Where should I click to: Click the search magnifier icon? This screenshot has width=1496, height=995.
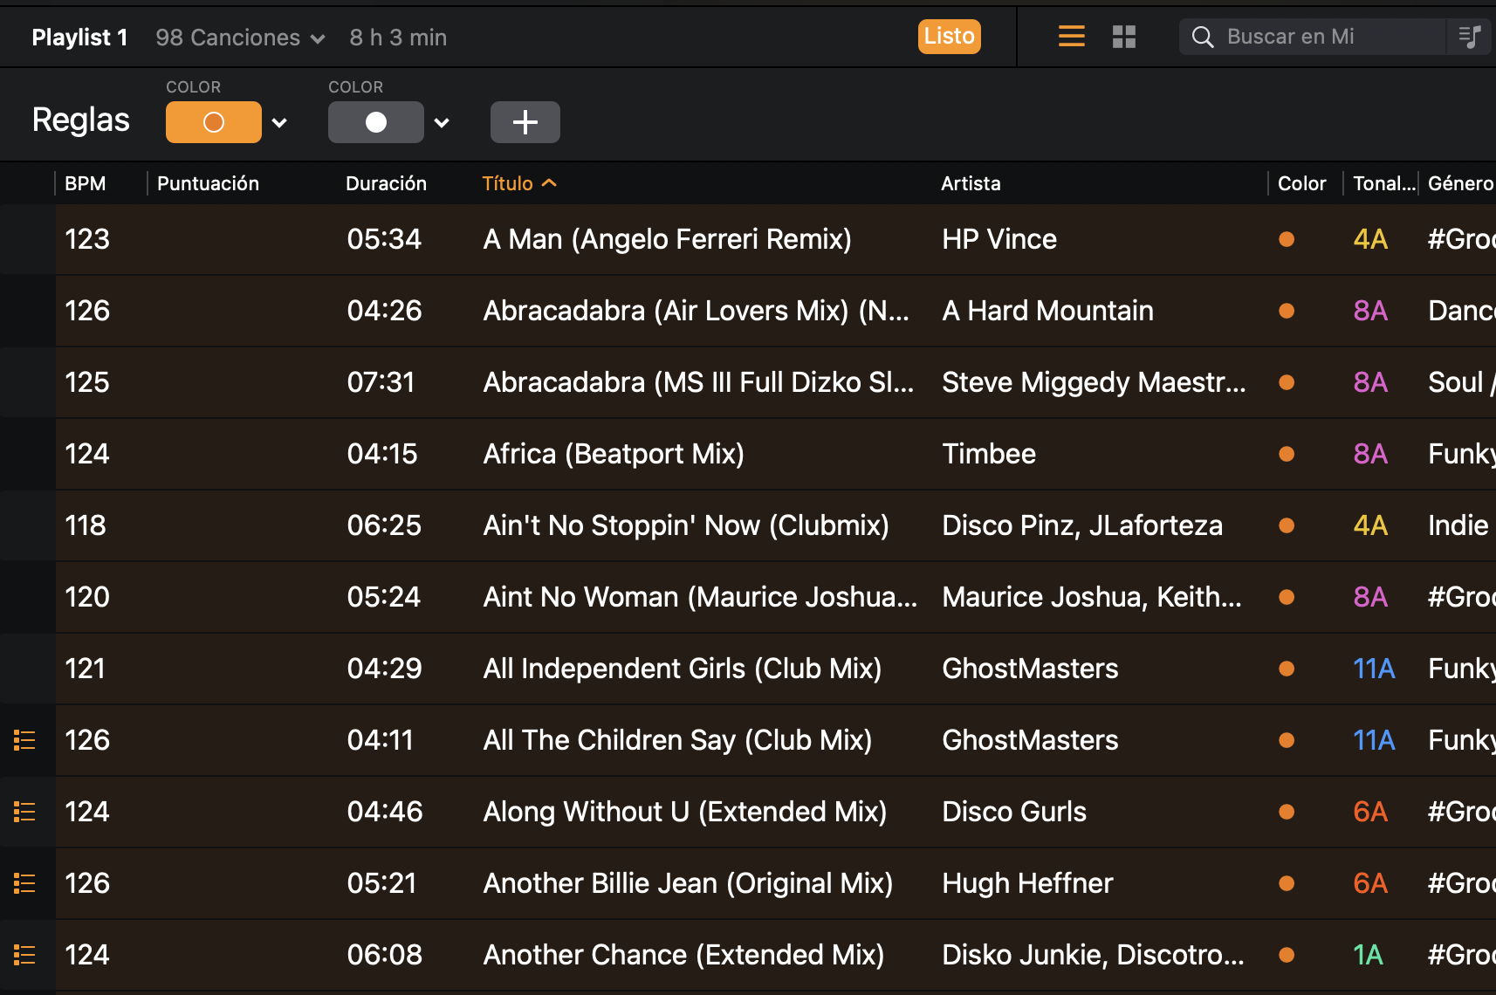pos(1203,37)
